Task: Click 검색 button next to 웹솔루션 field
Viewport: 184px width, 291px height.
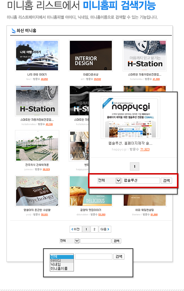Action: point(166,180)
